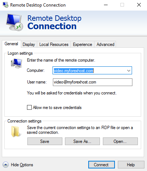Screen dimensions: 147x171
Task: Open a saved connection with Open...
Action: pyautogui.click(x=120, y=141)
